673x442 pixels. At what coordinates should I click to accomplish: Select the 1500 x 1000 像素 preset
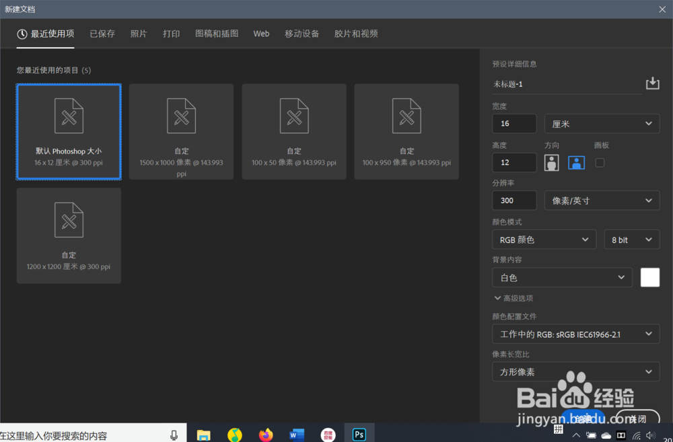pyautogui.click(x=181, y=131)
